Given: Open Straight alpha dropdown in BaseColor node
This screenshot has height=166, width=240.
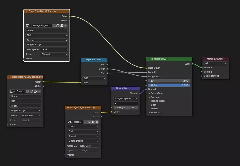Looking at the screenshot, I should click(x=54, y=54).
